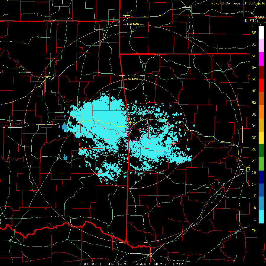Click the '34' legend value
266x266 pixels.
pos(254,126)
